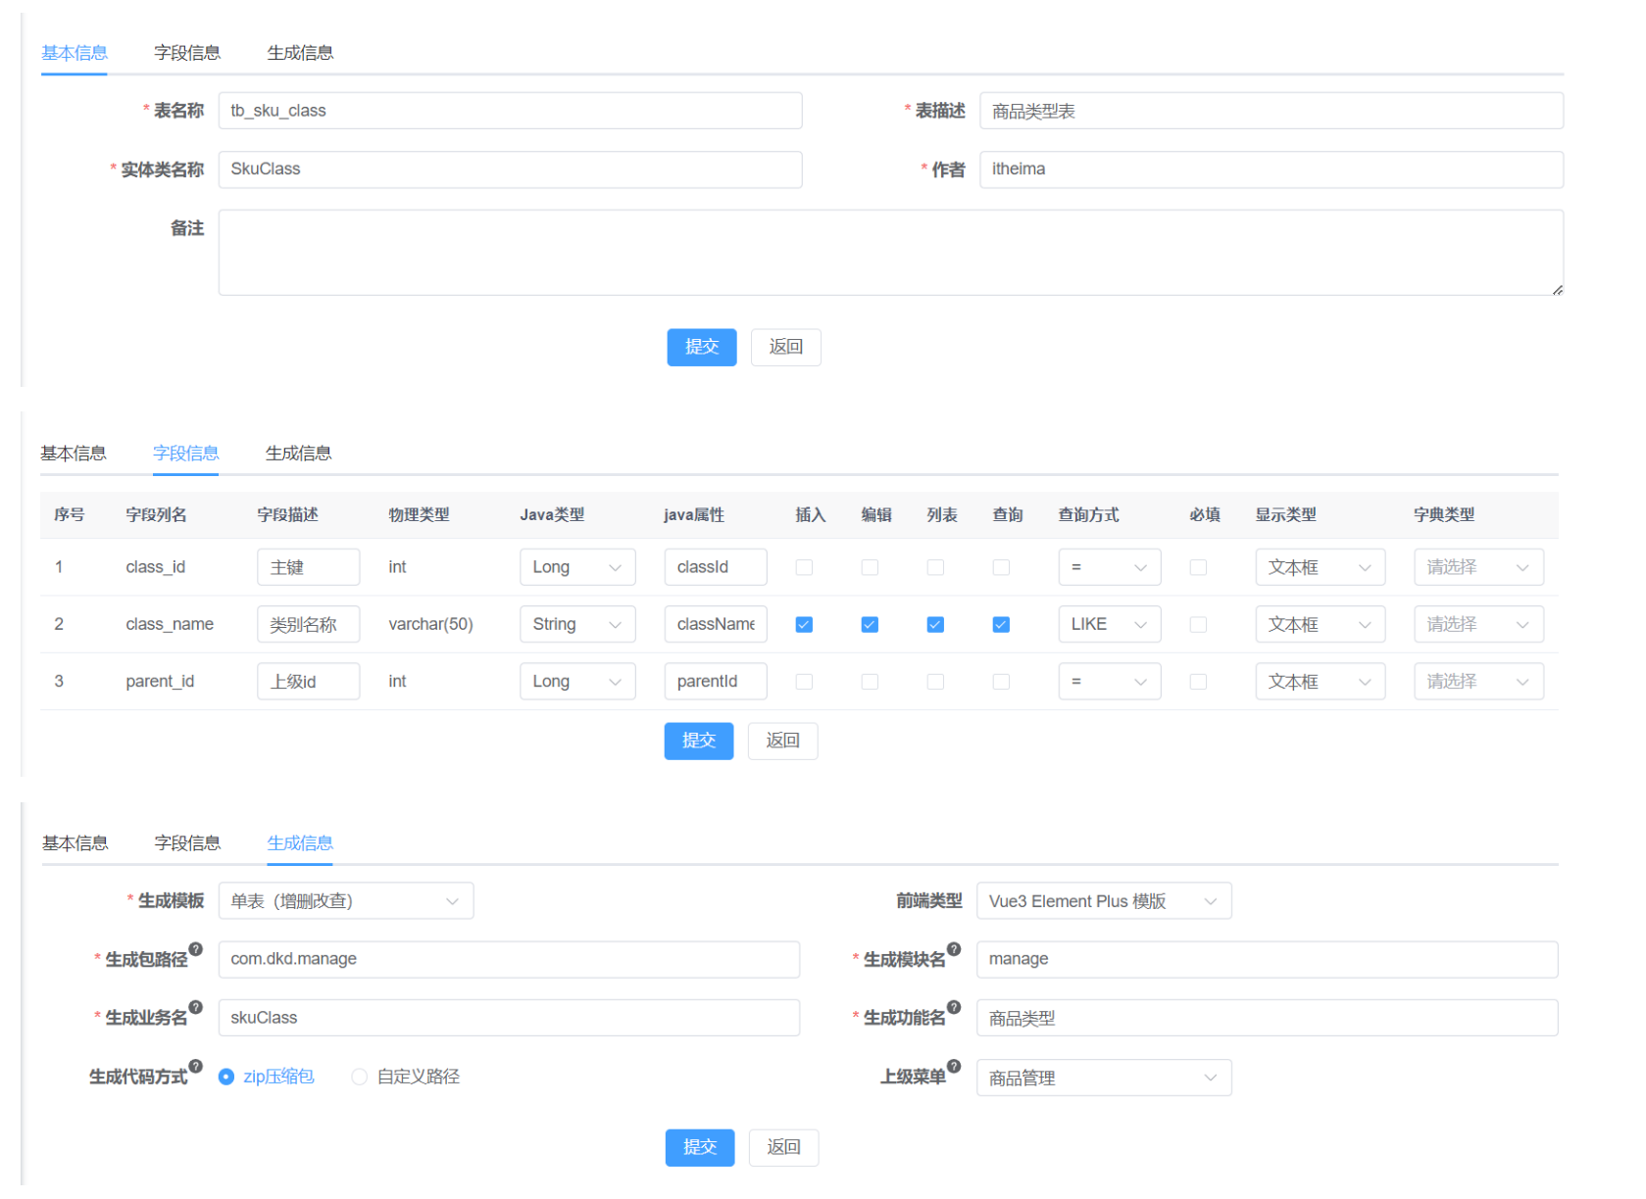Switch to 基本信息 tab in middle panel
This screenshot has width=1646, height=1199.
click(x=75, y=453)
